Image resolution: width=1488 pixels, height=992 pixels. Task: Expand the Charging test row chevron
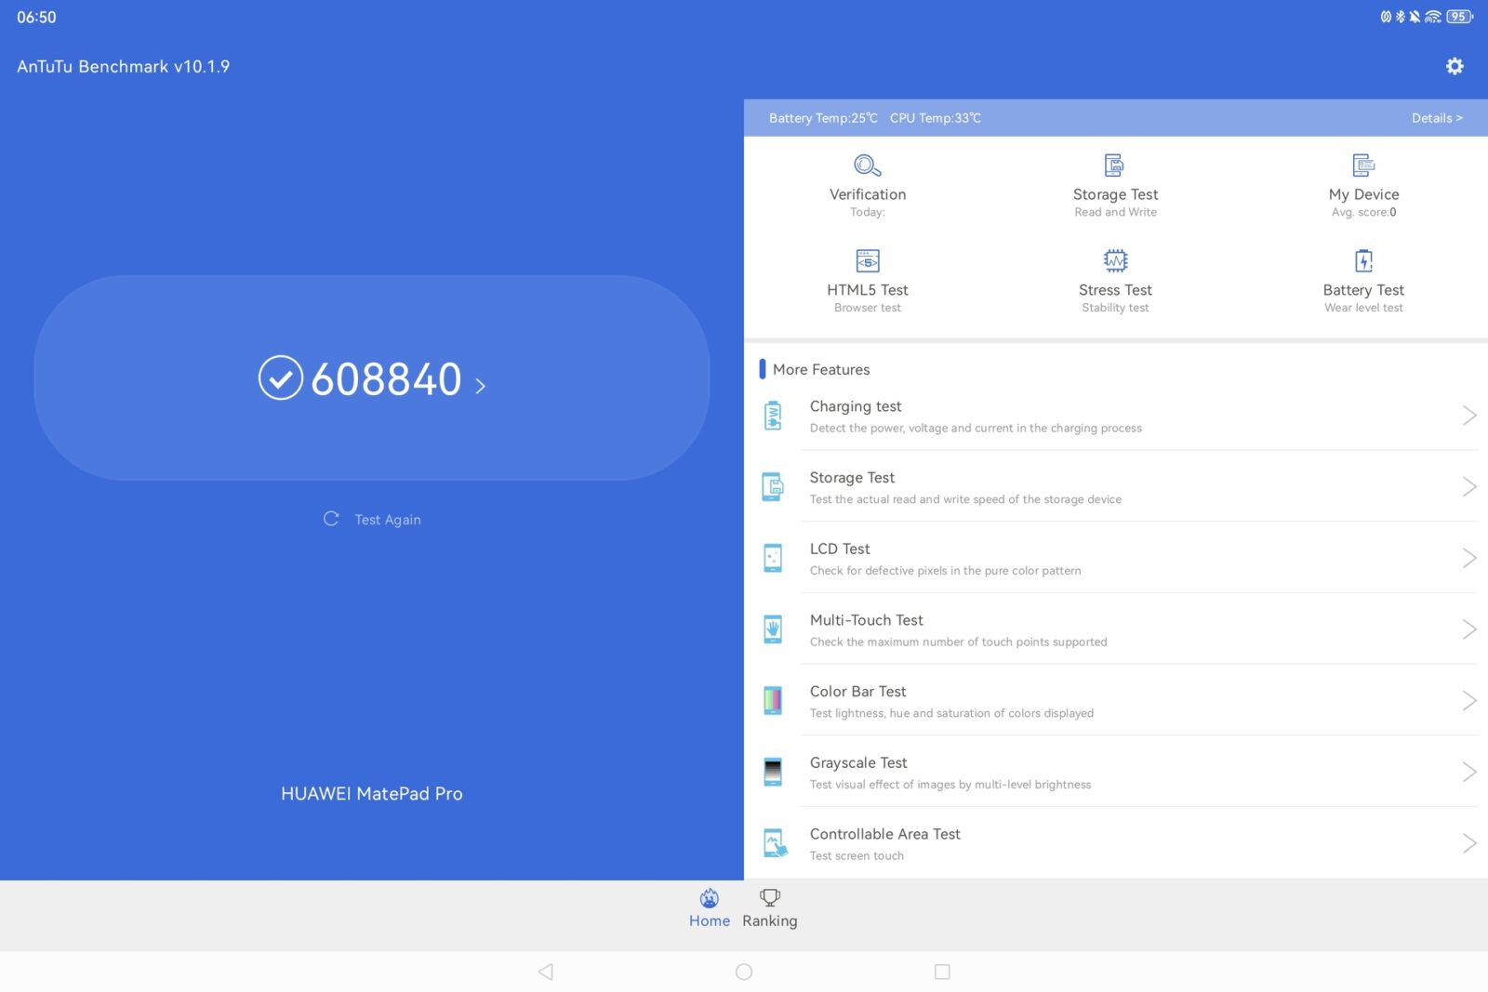(1468, 416)
